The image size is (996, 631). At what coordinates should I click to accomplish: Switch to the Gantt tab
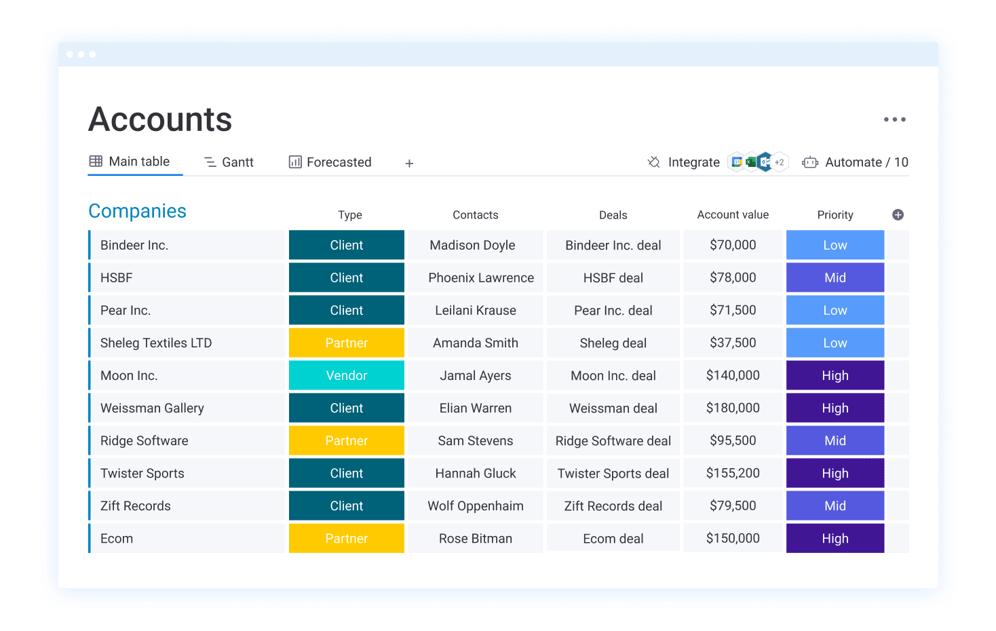229,162
